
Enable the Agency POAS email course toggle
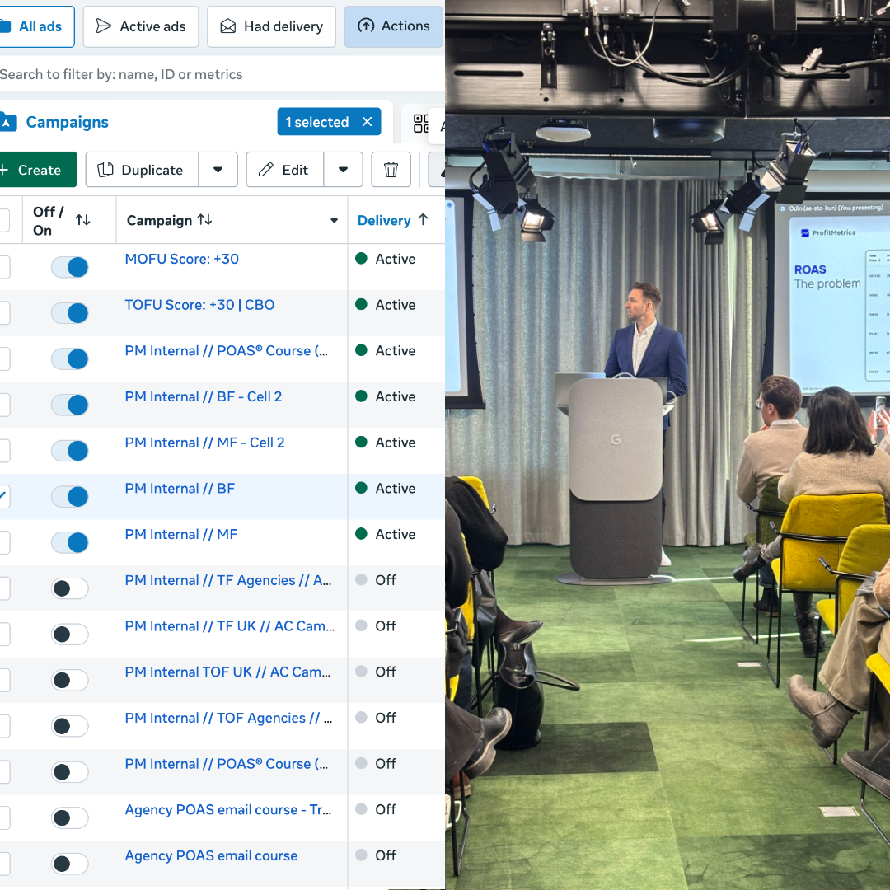pos(70,864)
